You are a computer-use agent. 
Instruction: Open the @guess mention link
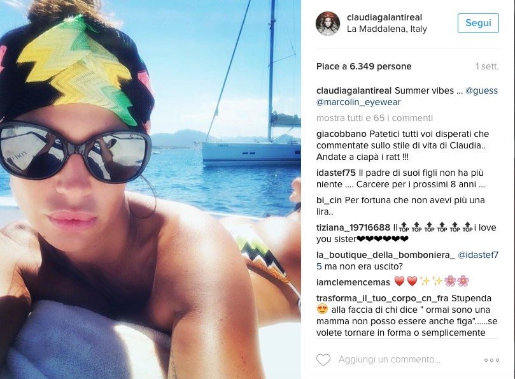481,90
